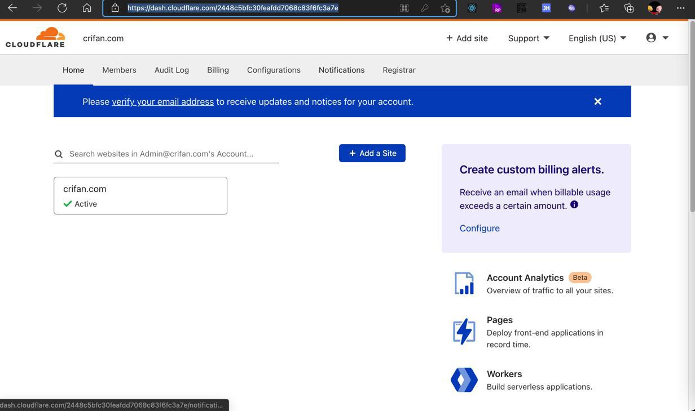Open the React DevTools extension icon

472,8
